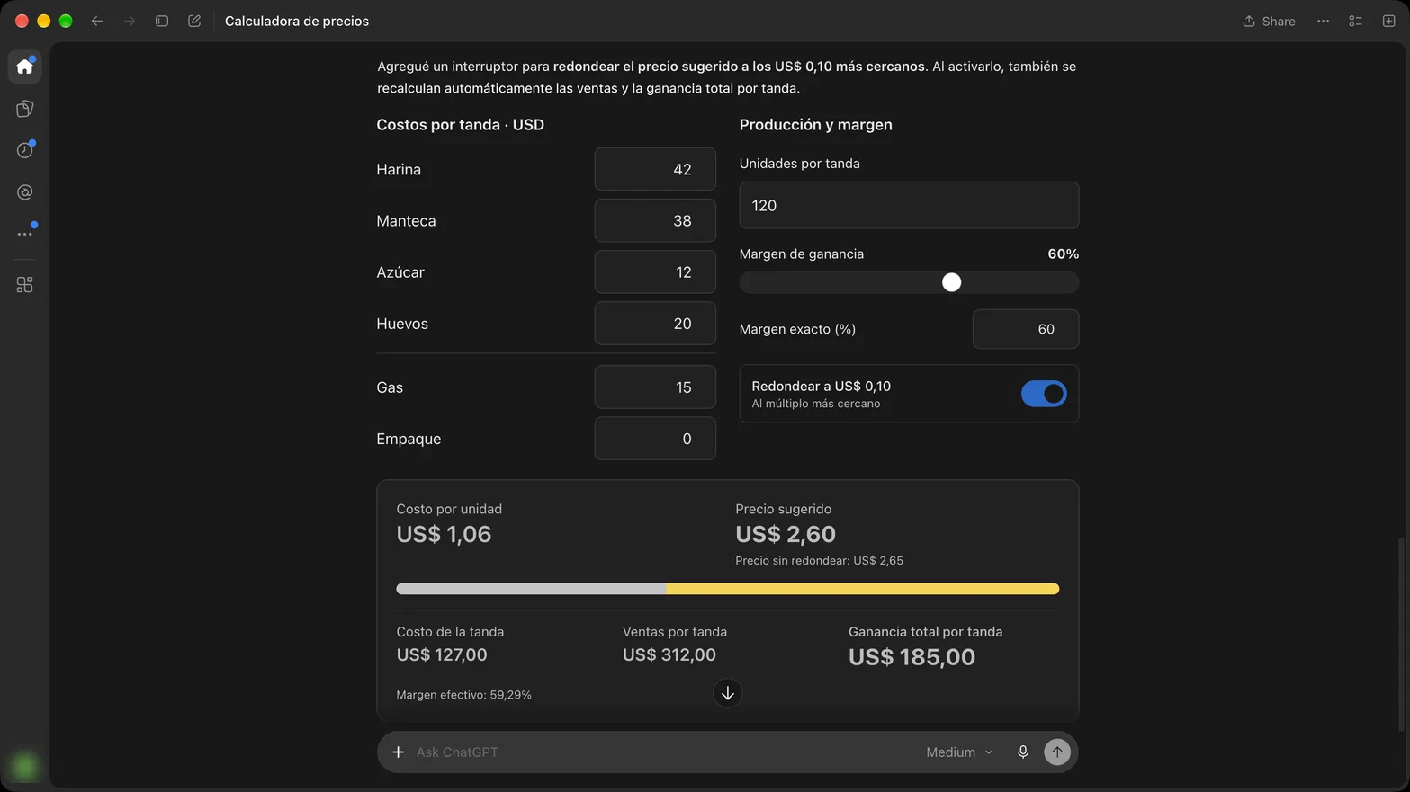Click the Huevos cost input field
Screen dimensions: 1410x792
click(x=655, y=323)
